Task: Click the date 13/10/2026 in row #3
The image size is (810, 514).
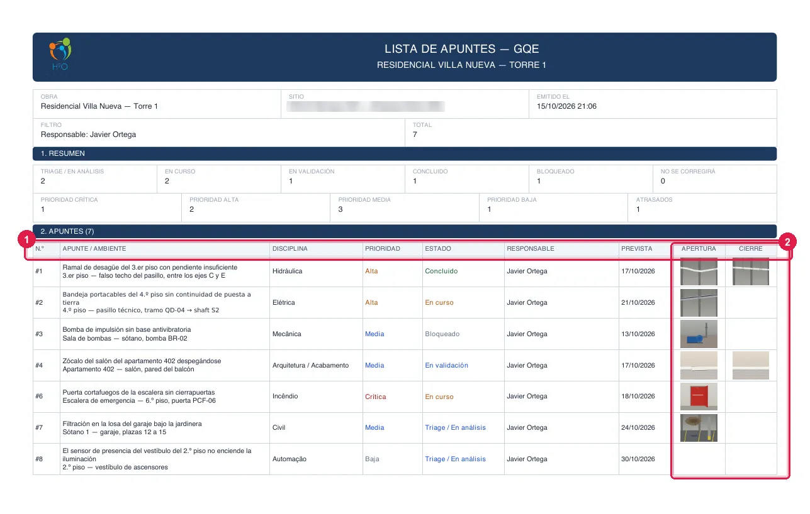Action: tap(638, 334)
